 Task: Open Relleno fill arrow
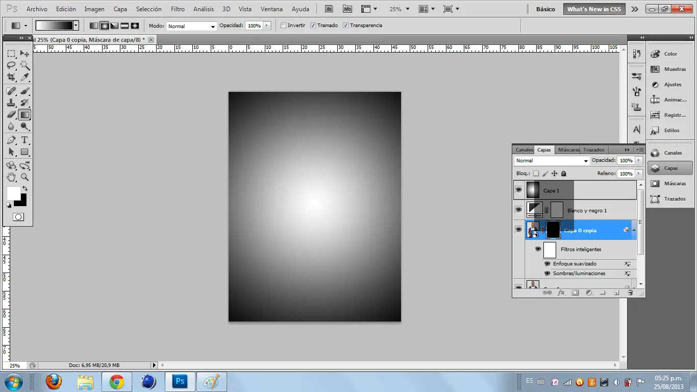[x=639, y=174]
